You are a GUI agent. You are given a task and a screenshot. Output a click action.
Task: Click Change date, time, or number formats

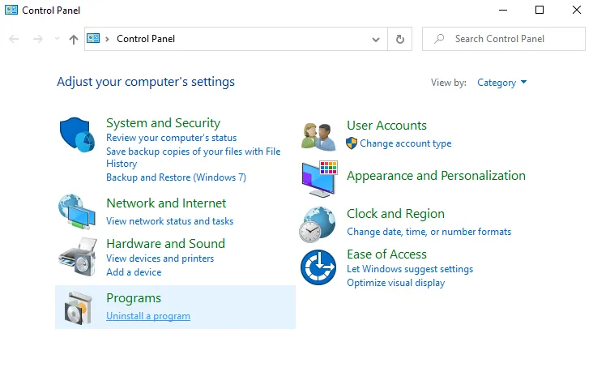(429, 232)
